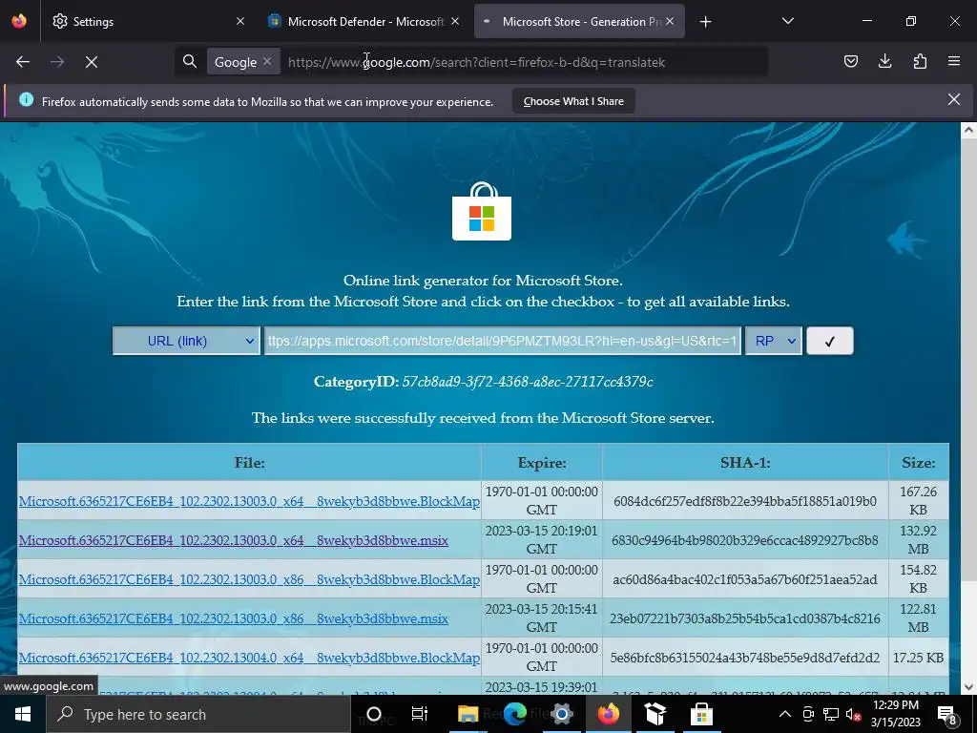Open a new tab with plus button
977x733 pixels.
click(705, 22)
